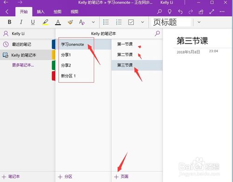Select Kelly 的笔记本 notebook
This screenshot has width=233, height=182.
point(26,55)
